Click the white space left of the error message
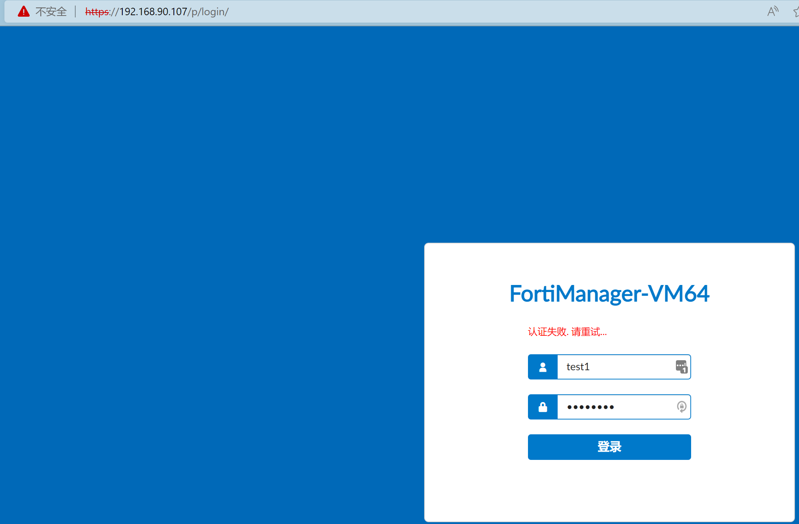Image resolution: width=799 pixels, height=524 pixels. pos(478,332)
